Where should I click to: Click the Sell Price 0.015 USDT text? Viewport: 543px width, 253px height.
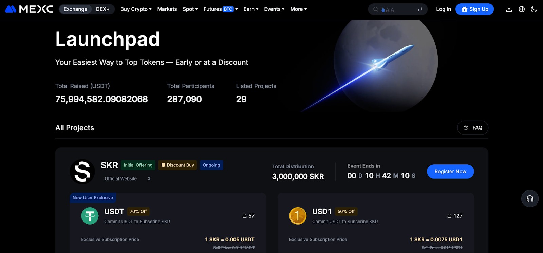click(x=234, y=248)
